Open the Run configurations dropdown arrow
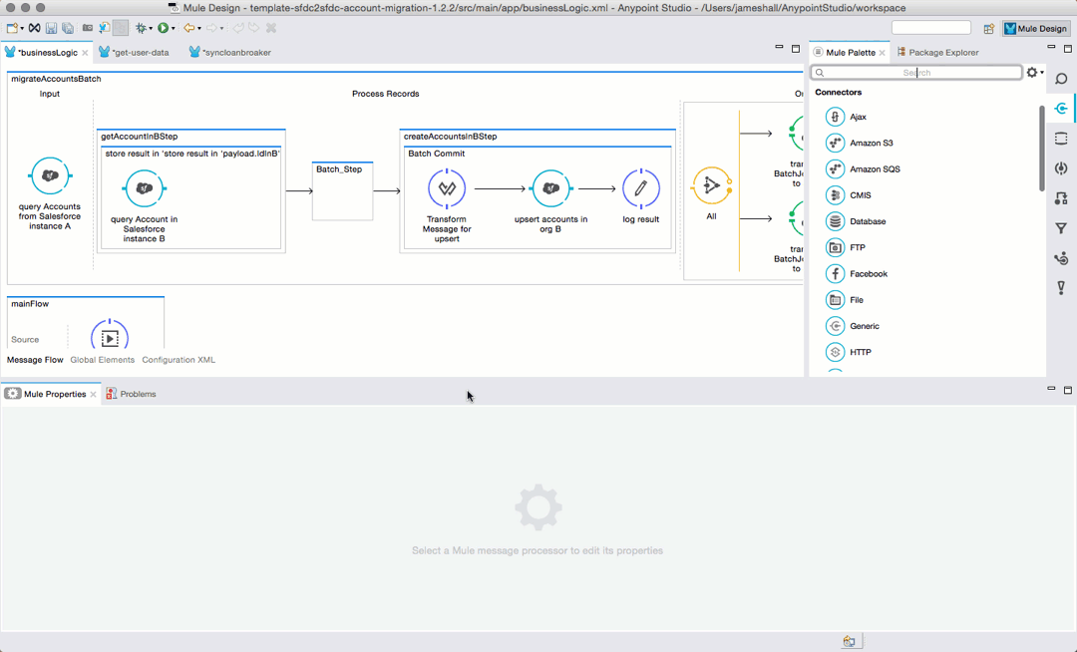Viewport: 1077px width, 652px height. click(174, 29)
